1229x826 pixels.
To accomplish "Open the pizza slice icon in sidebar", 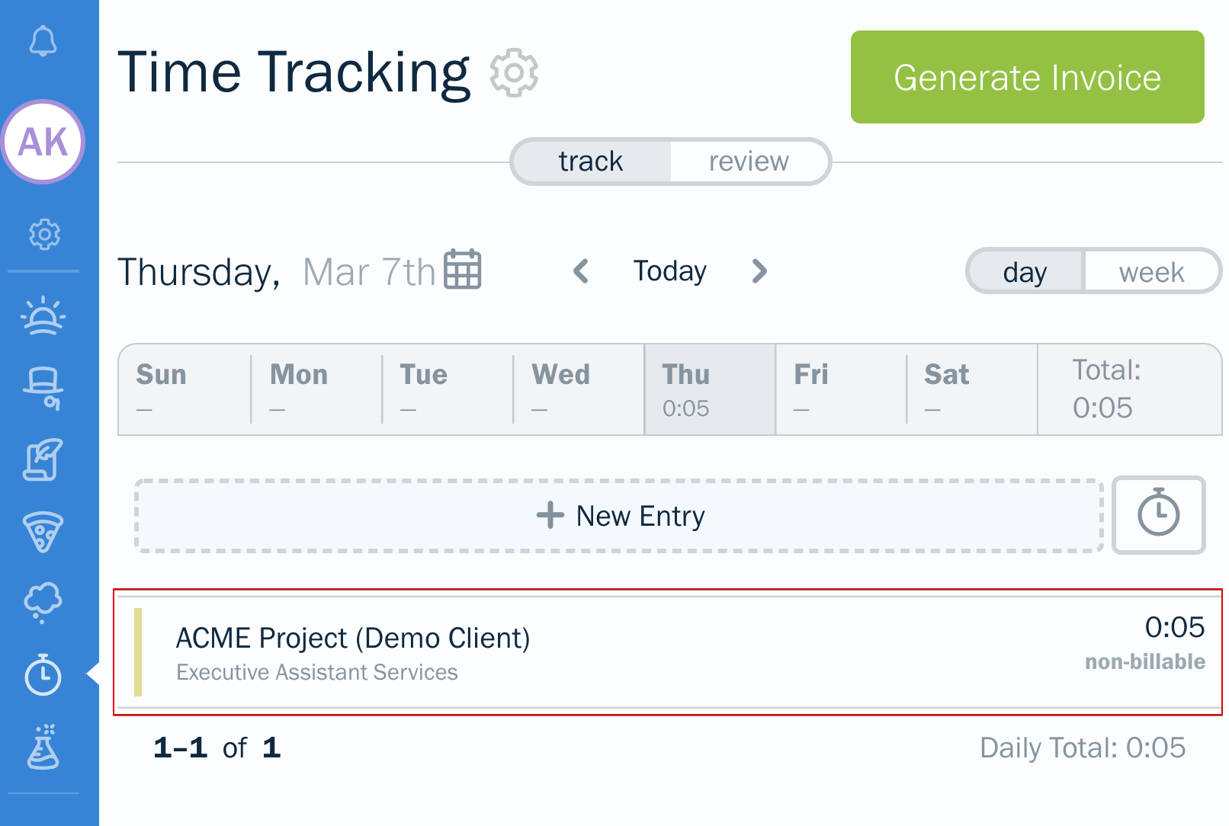I will point(43,531).
